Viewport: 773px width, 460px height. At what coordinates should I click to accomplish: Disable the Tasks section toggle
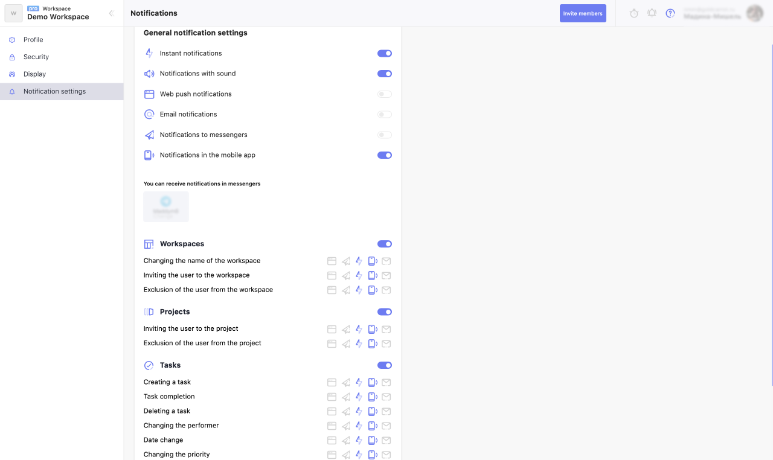coord(385,365)
